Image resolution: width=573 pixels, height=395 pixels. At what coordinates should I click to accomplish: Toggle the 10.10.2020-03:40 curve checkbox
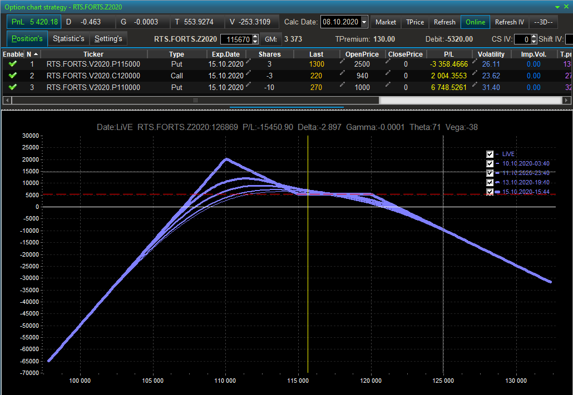pos(490,163)
